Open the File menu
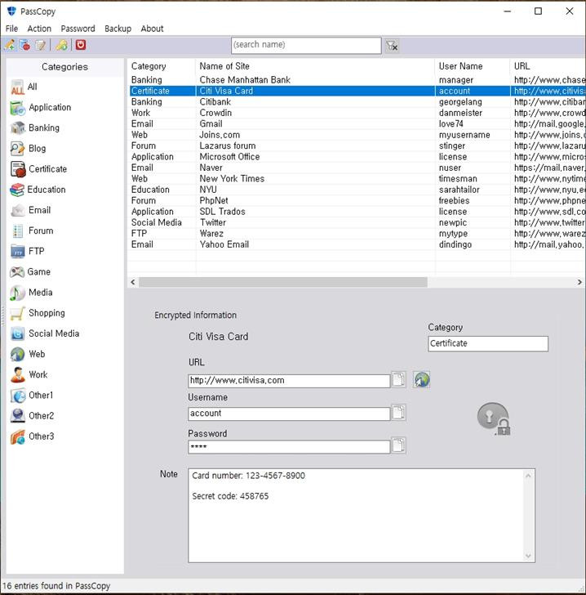586x595 pixels. pos(11,29)
